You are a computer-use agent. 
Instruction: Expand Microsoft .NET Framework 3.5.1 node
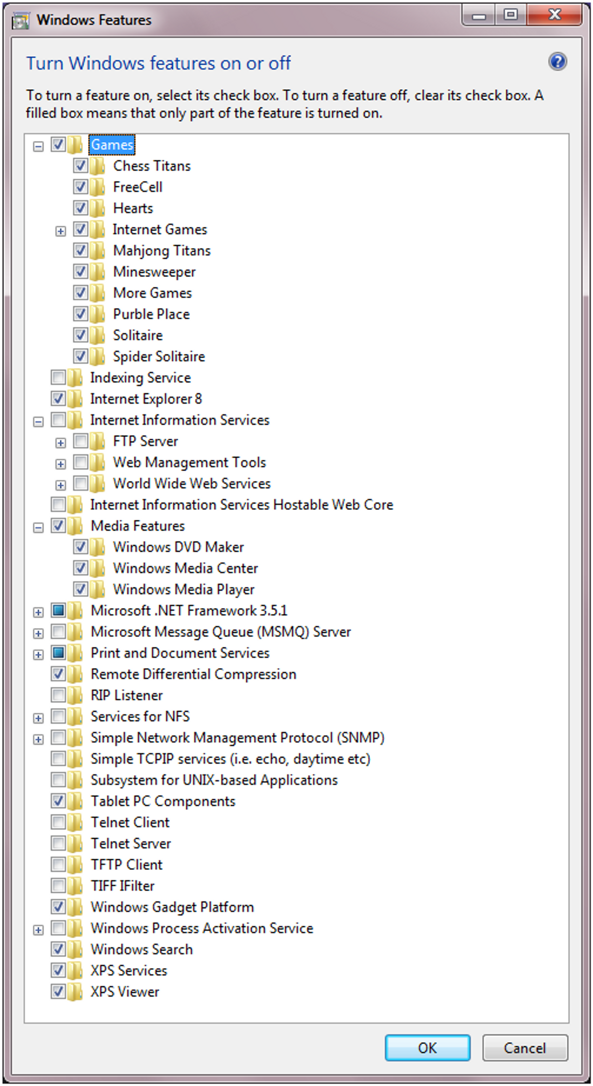pyautogui.click(x=38, y=613)
